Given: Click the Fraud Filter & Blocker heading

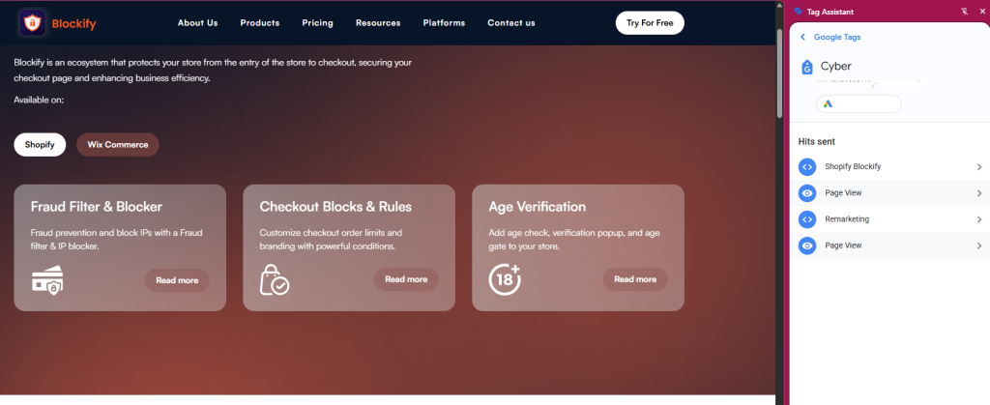Looking at the screenshot, I should (97, 206).
